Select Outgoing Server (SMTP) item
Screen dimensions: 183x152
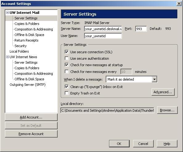(27, 85)
